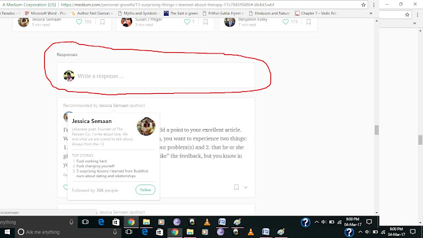The image size is (423, 238).
Task: Open the Hinduism and Nature bookmark
Action: pos(269,13)
